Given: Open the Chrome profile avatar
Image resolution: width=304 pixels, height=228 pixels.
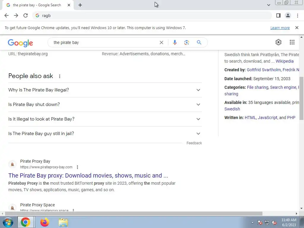Looking at the screenshot, I should [288, 15].
